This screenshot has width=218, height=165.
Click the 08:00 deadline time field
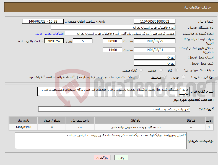point(113,41)
